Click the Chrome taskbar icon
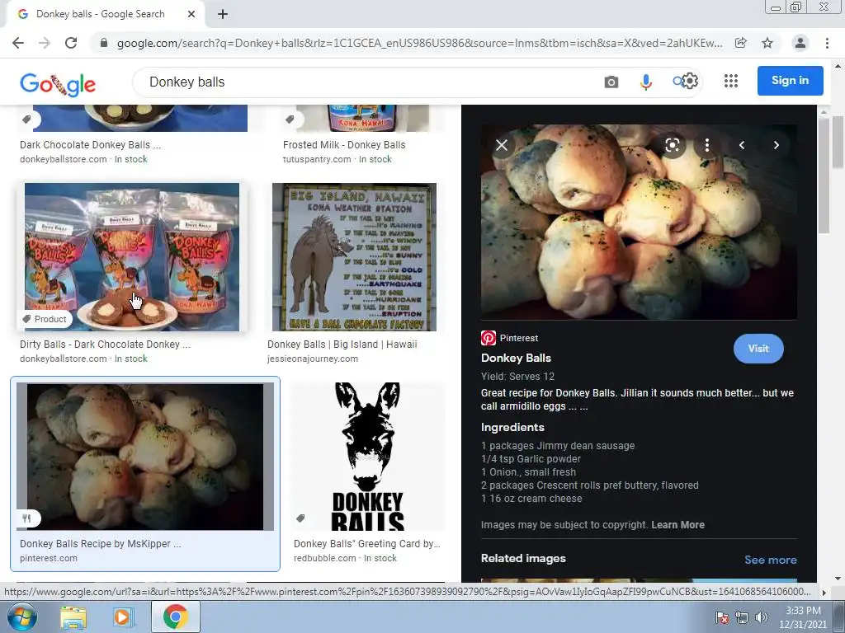This screenshot has width=845, height=633. coord(176,617)
